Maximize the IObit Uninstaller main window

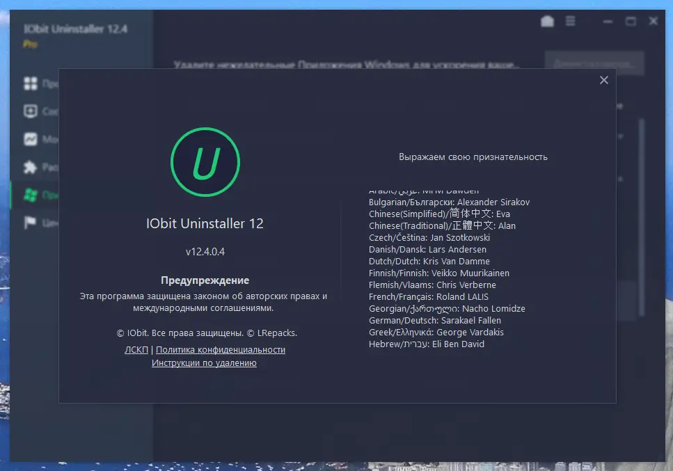point(631,21)
